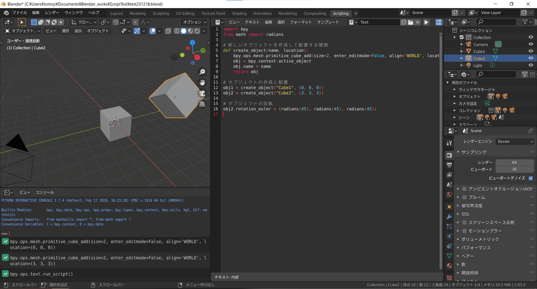
Task: Switch to Rendered viewport shading icon
Action: tap(197, 30)
